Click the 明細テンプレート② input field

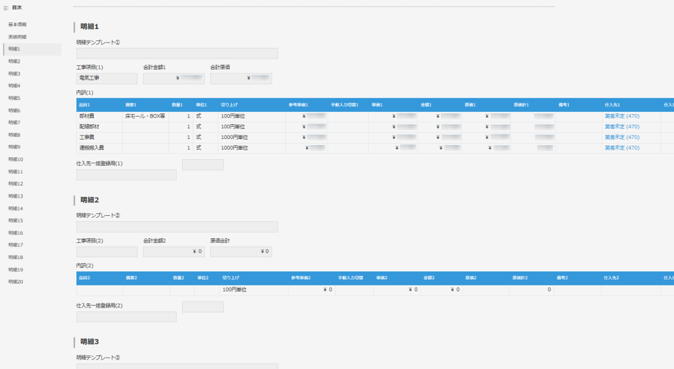pos(177,227)
